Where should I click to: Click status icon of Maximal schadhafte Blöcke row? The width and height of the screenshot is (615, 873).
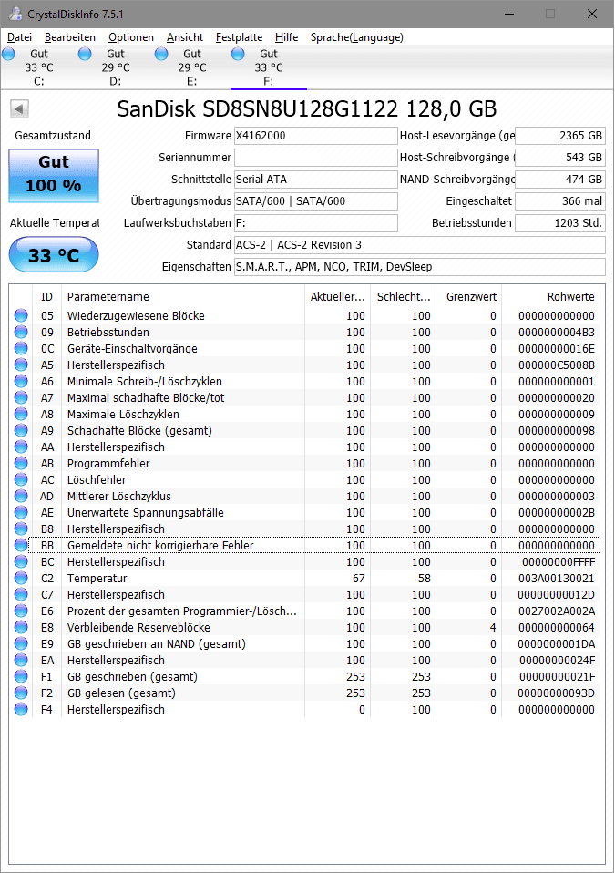click(x=21, y=397)
